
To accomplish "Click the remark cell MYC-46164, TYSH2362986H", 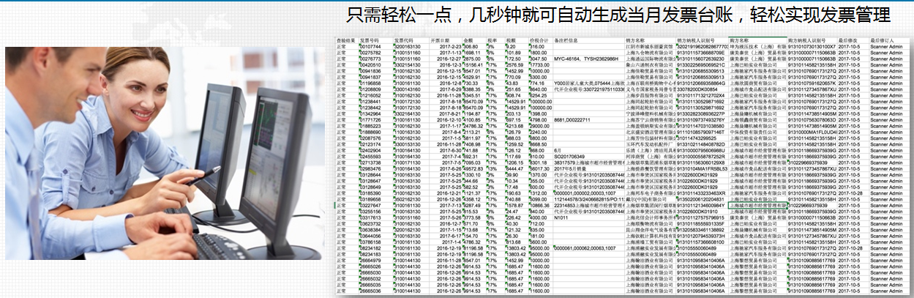I will (588, 59).
